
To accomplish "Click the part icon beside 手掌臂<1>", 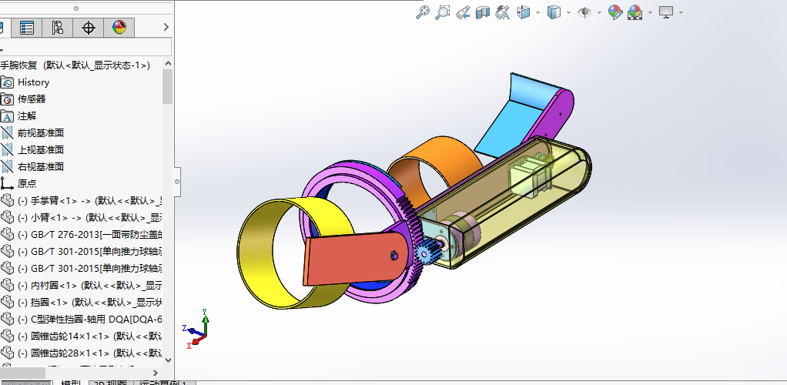I will point(7,200).
